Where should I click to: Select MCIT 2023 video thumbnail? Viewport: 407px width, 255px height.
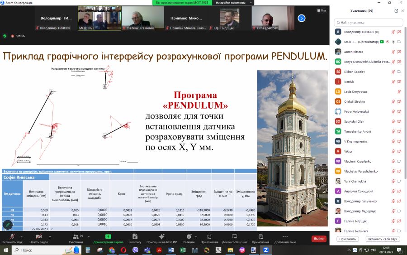point(99,18)
